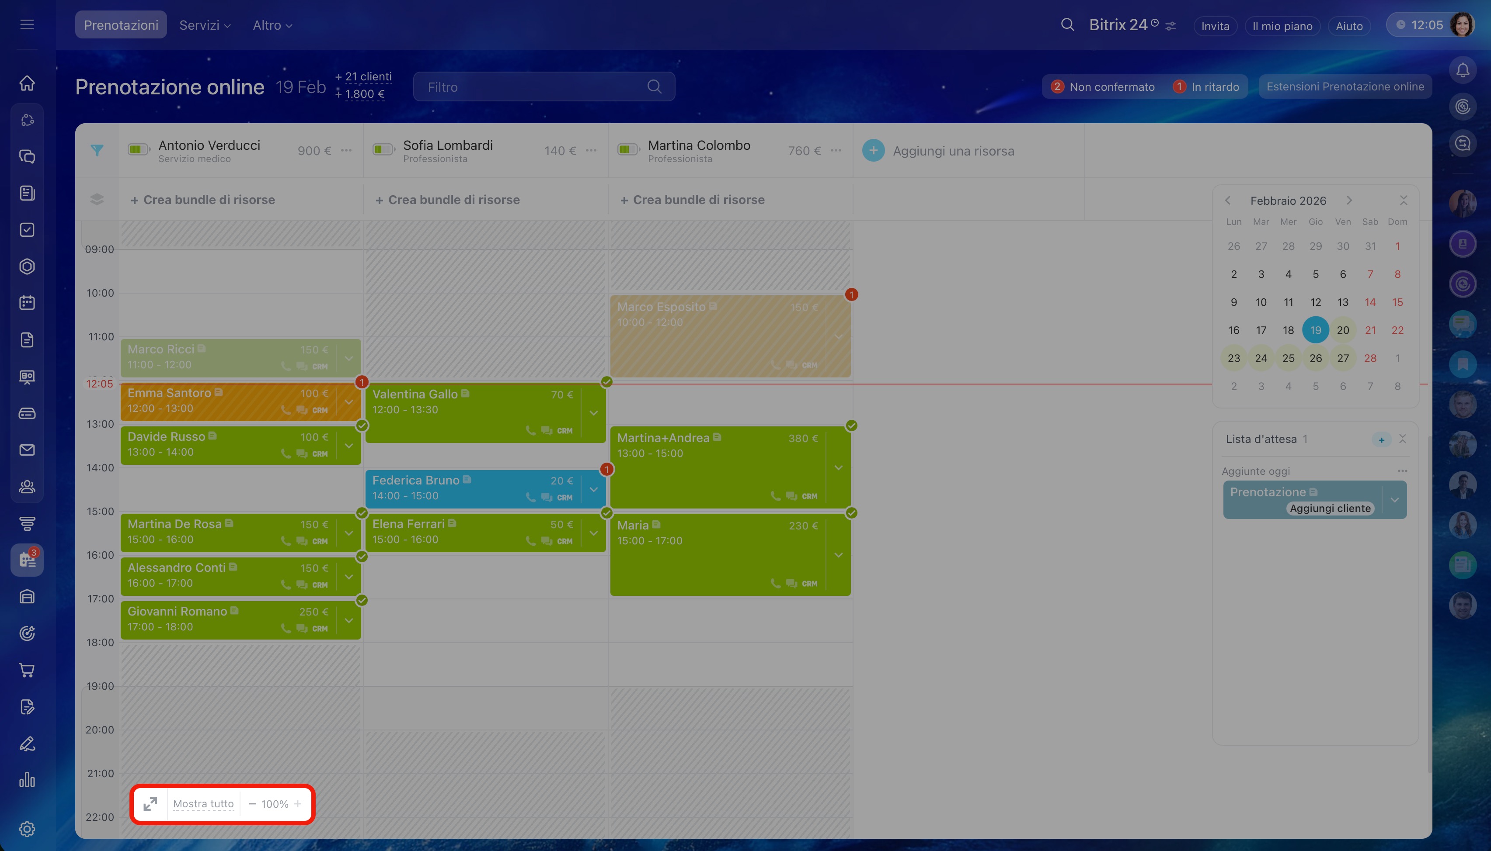Select the Prenotazioni tab

tap(121, 25)
